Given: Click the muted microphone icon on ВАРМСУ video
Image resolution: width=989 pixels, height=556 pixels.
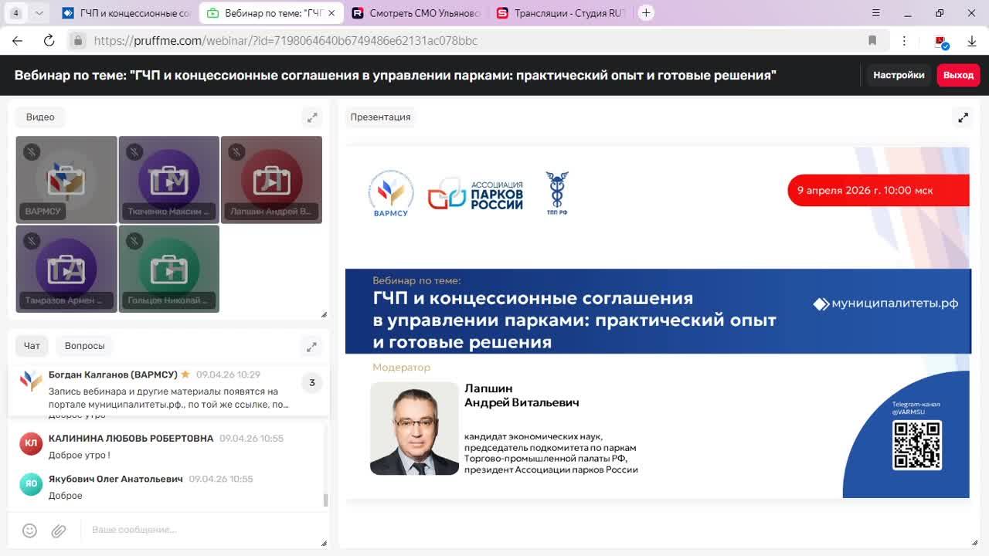Looking at the screenshot, I should 32,151.
